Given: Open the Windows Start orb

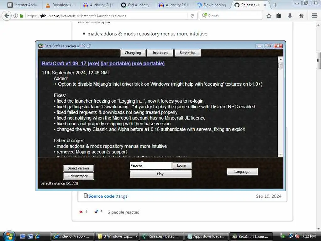Looking at the screenshot, I should tap(9, 236).
